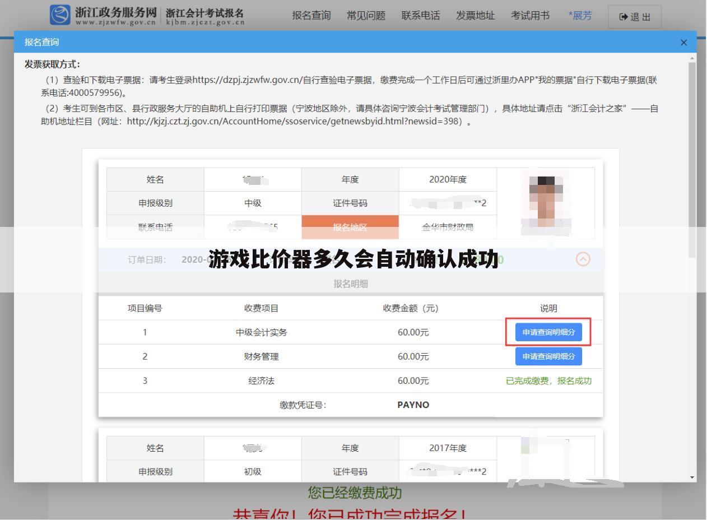Viewport: 707px width, 520px height.
Task: Open 联系电话 in top navigation
Action: [421, 16]
